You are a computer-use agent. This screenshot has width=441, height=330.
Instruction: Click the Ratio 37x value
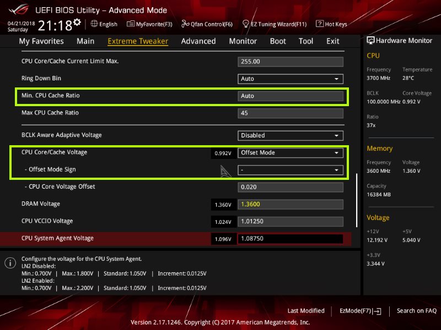(x=371, y=125)
